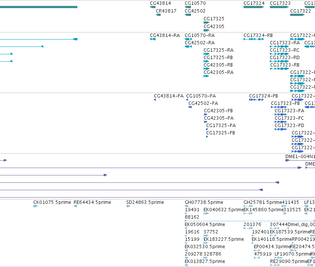Click feature label 209278
Screen dimensions: 315x267
click(194, 254)
